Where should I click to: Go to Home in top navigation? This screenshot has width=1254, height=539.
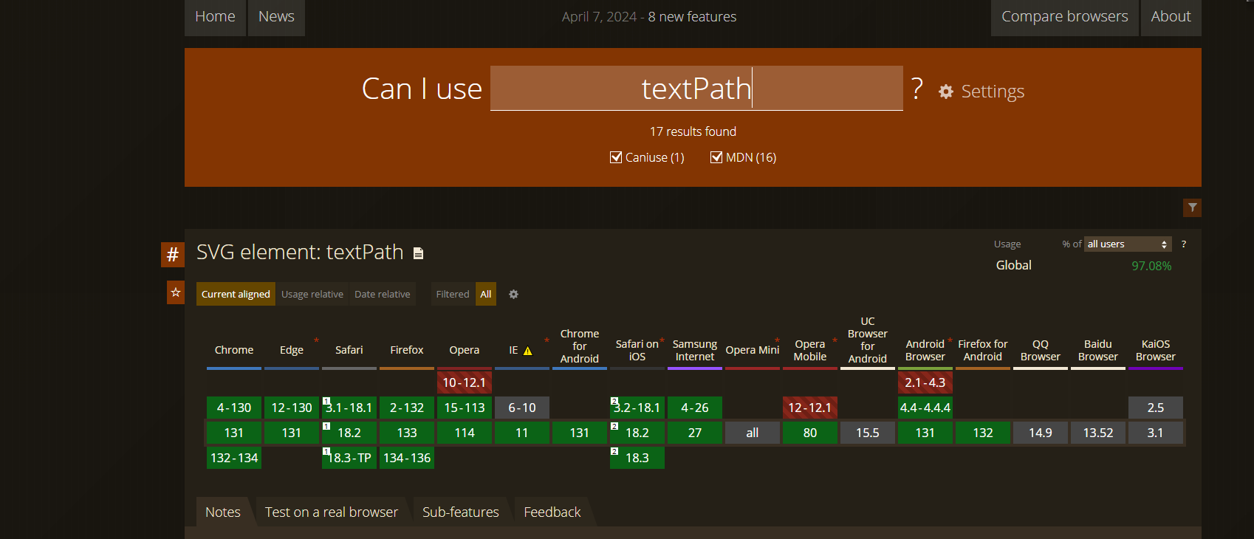(x=215, y=16)
